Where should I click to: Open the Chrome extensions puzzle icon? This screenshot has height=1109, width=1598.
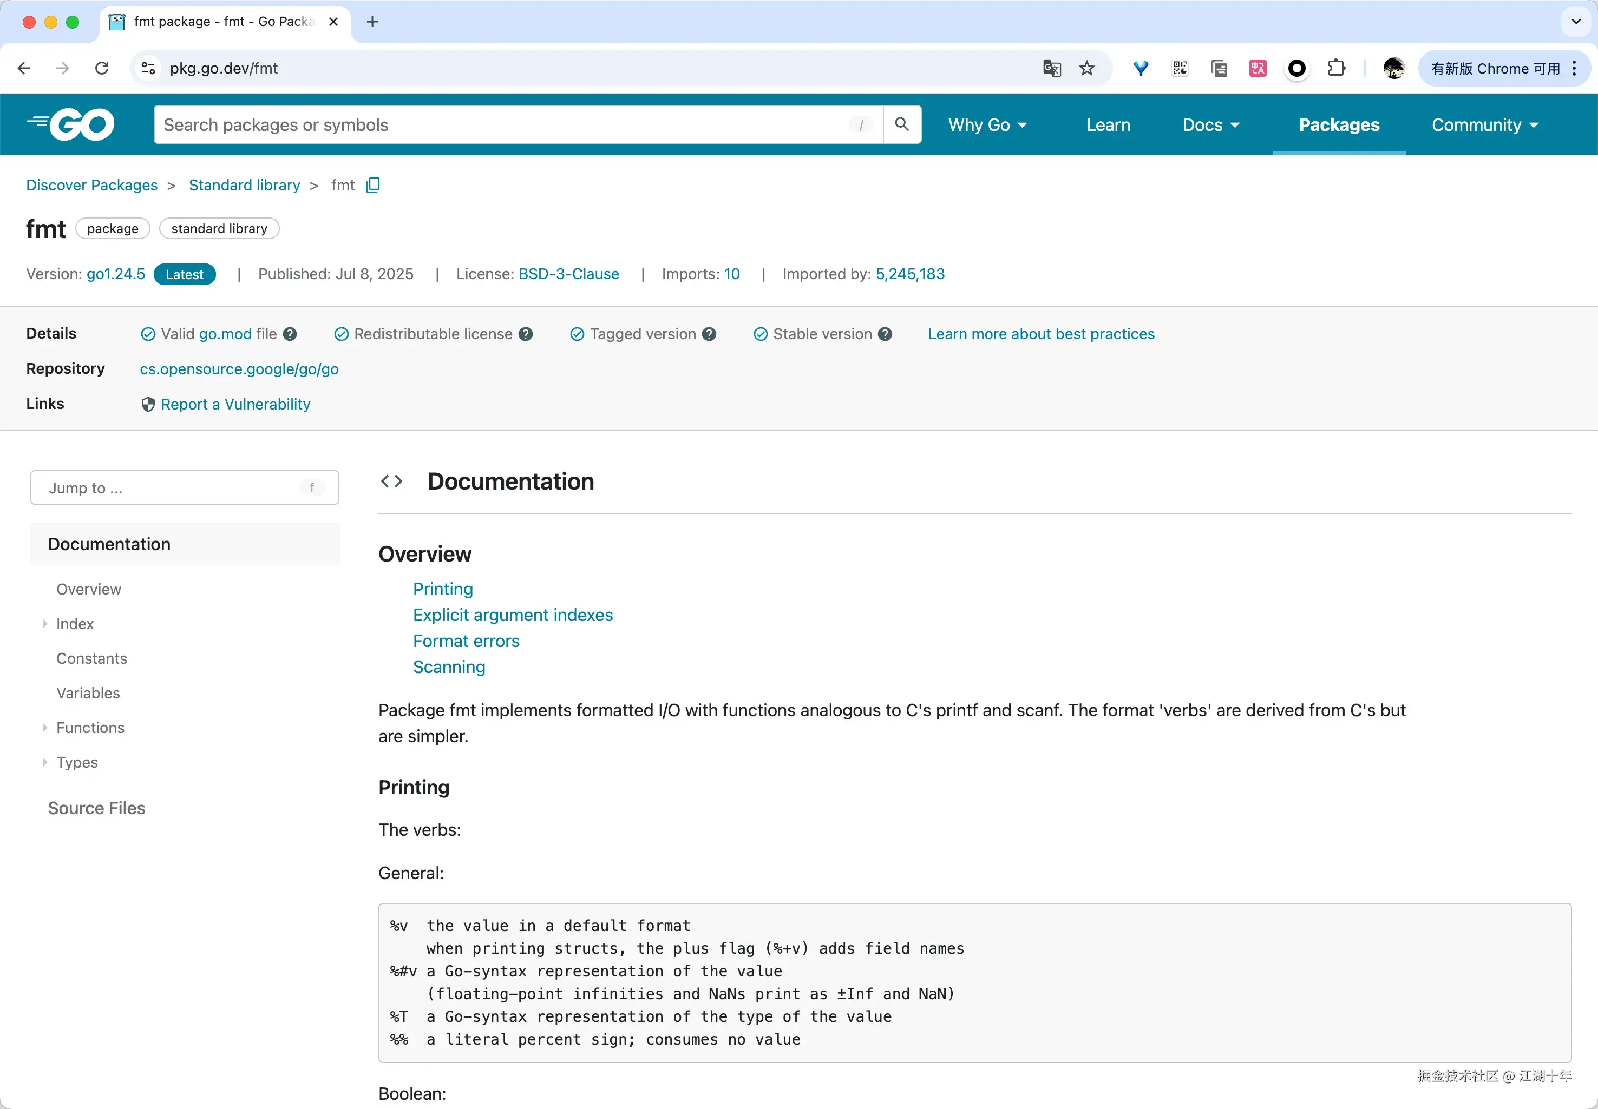click(1336, 68)
